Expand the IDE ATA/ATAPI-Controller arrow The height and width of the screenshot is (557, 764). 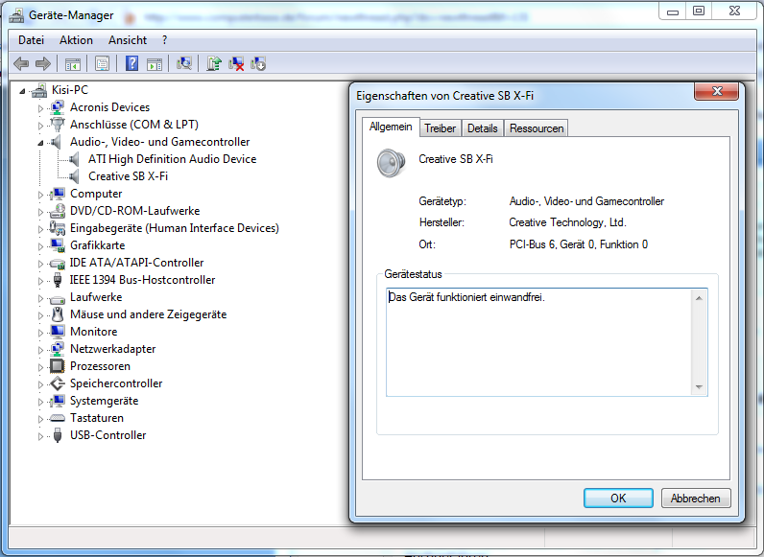(x=40, y=264)
